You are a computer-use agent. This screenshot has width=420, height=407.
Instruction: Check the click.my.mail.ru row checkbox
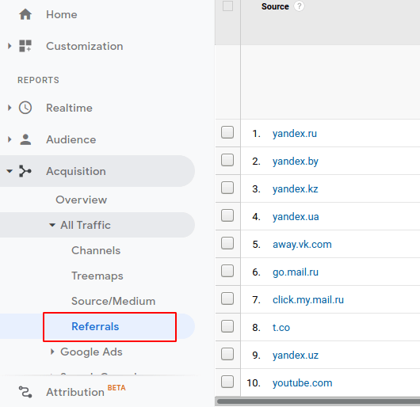pos(227,299)
